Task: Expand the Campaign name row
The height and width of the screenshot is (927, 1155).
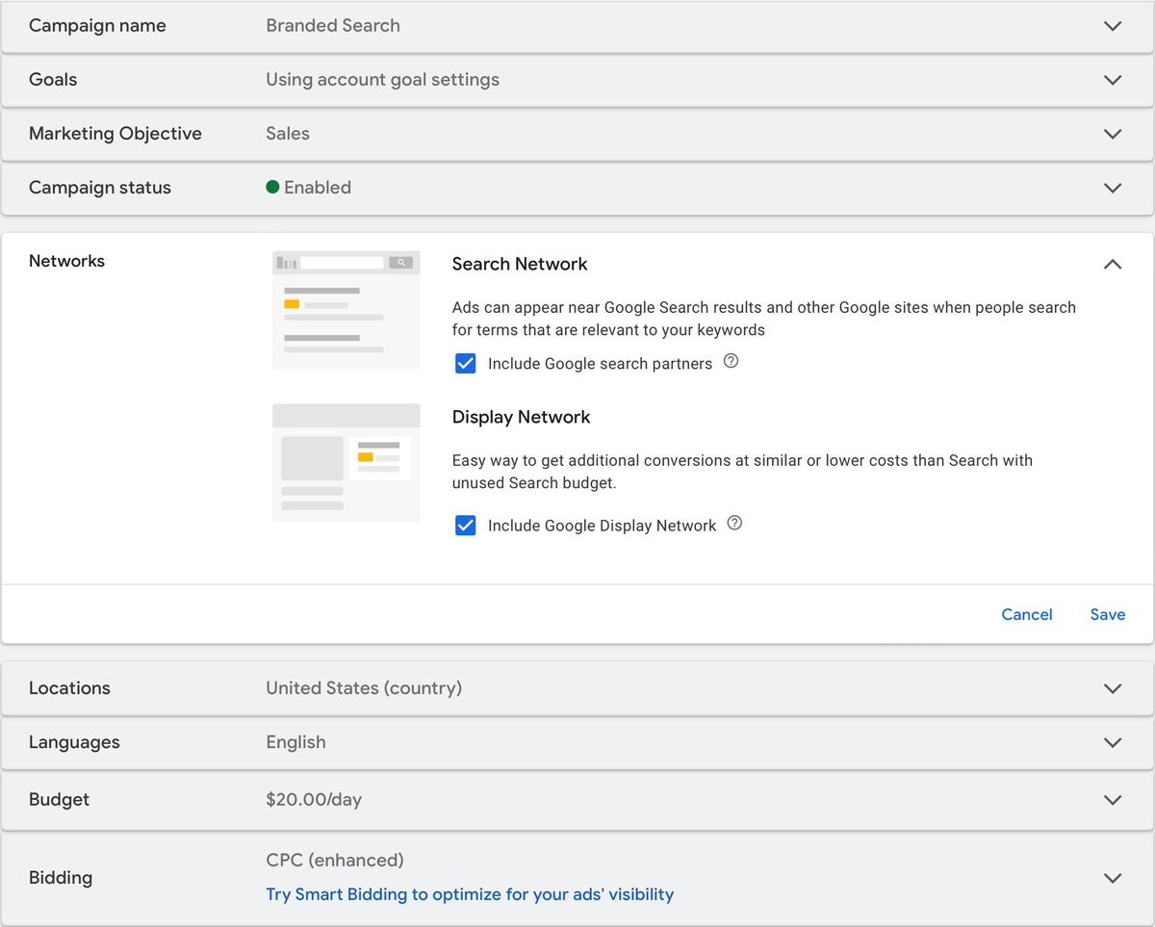Action: tap(1112, 26)
